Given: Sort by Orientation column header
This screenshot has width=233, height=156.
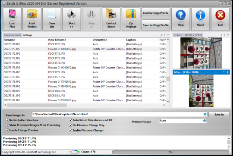Looking at the screenshot, I should pyautogui.click(x=109, y=40).
